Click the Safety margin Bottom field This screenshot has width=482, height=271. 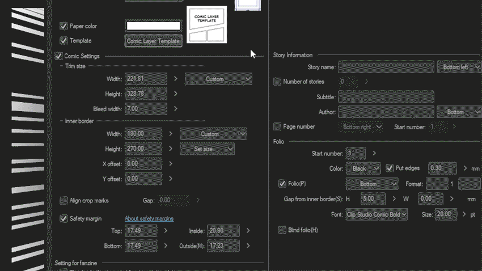tap(141, 246)
